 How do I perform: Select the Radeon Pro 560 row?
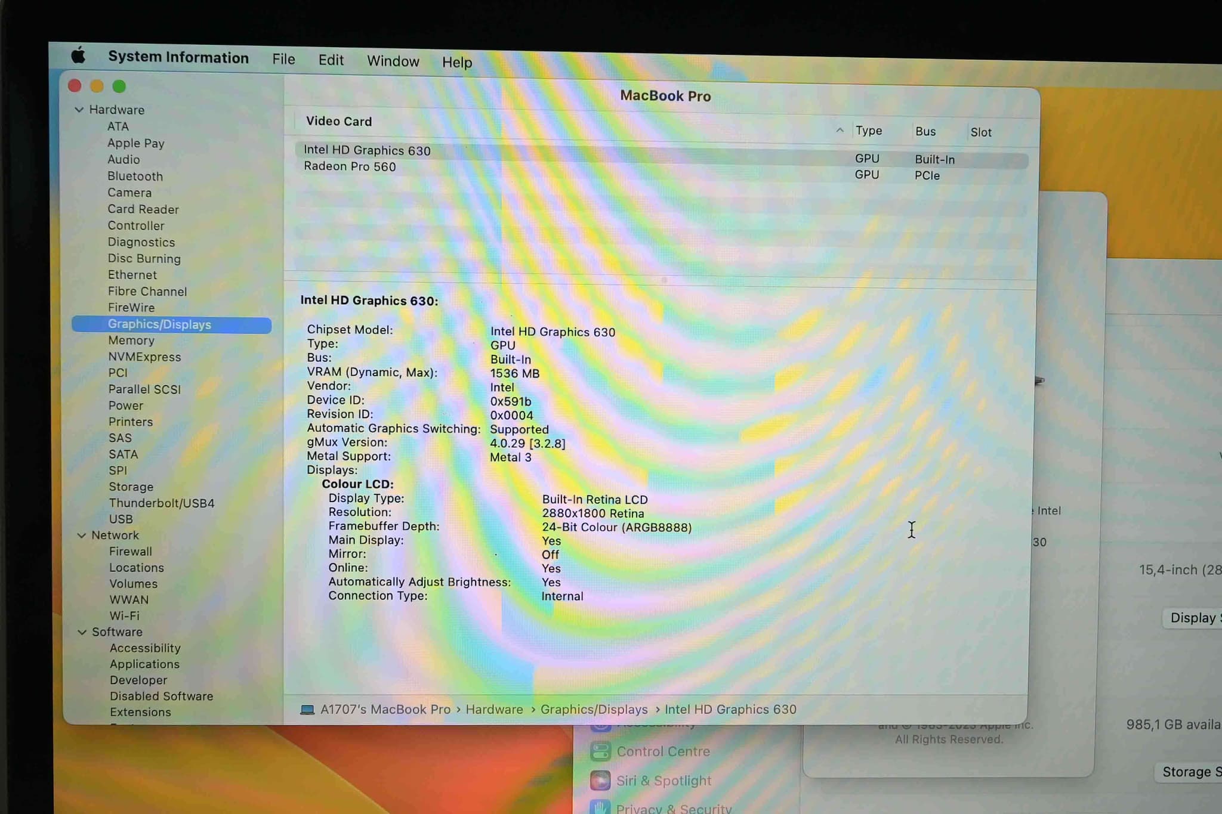(662, 171)
